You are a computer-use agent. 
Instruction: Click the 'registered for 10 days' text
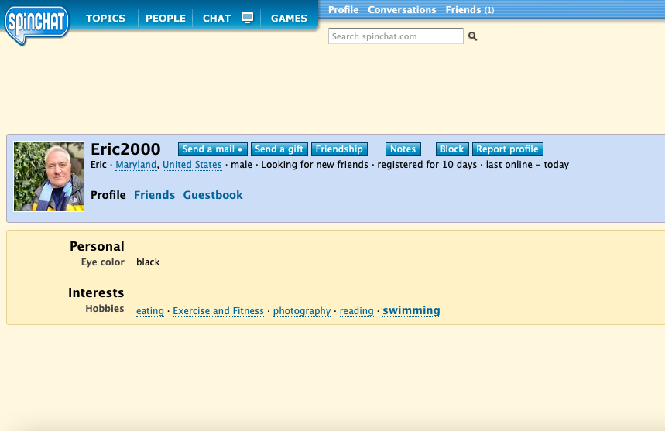(x=427, y=165)
